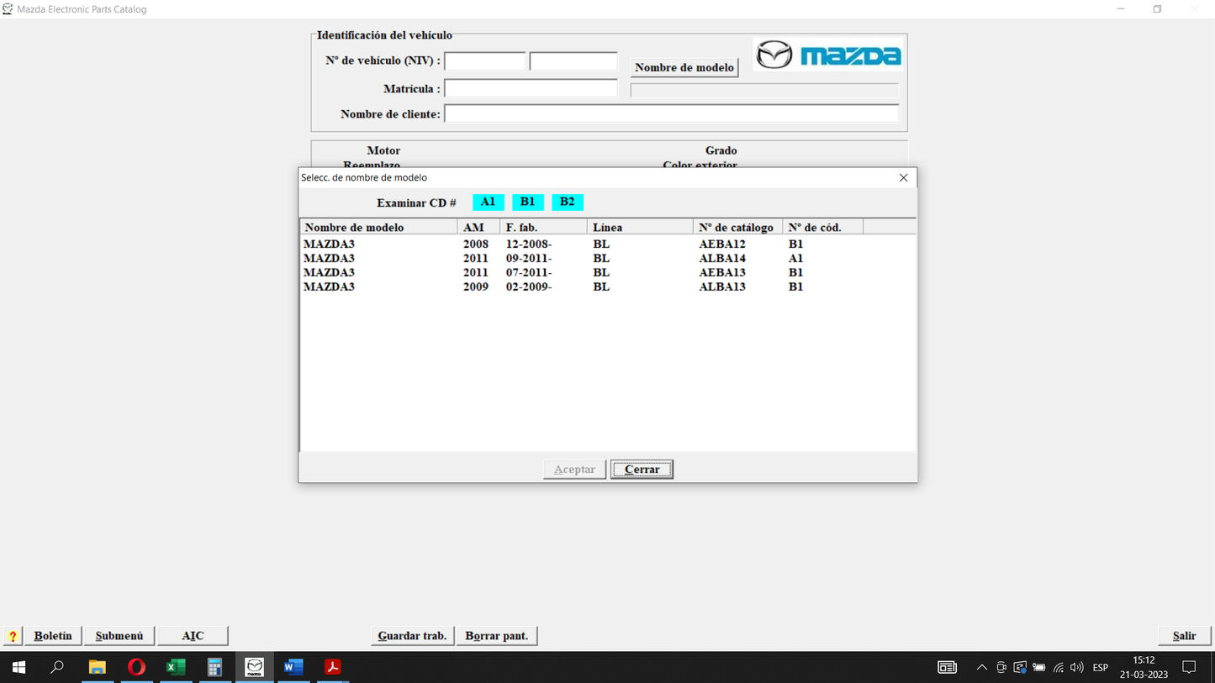Click the A1 code cell in ALBA14 row

[x=795, y=259]
